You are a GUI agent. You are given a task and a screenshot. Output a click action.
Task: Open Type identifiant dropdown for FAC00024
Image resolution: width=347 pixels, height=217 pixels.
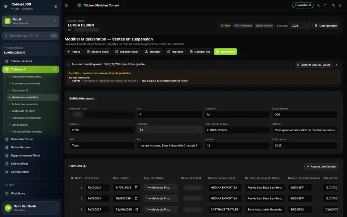coord(160,199)
